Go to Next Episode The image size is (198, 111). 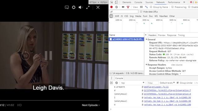pyautogui.click(x=91, y=105)
